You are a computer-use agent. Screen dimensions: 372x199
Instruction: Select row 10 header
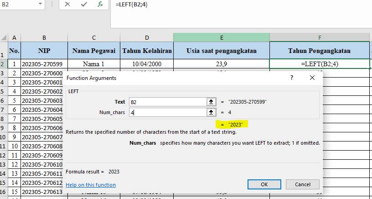click(4, 137)
